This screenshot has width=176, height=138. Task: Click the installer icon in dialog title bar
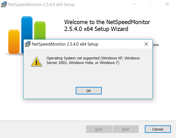pos(27,44)
